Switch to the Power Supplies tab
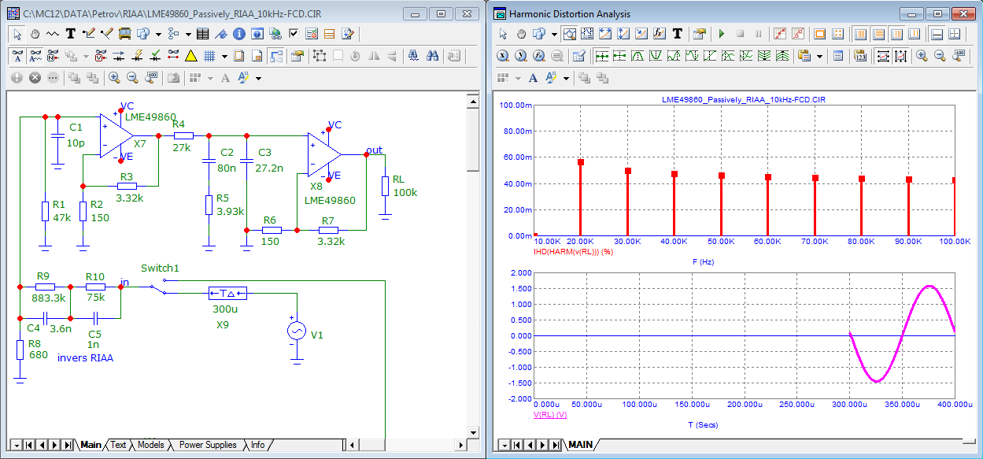 [208, 445]
